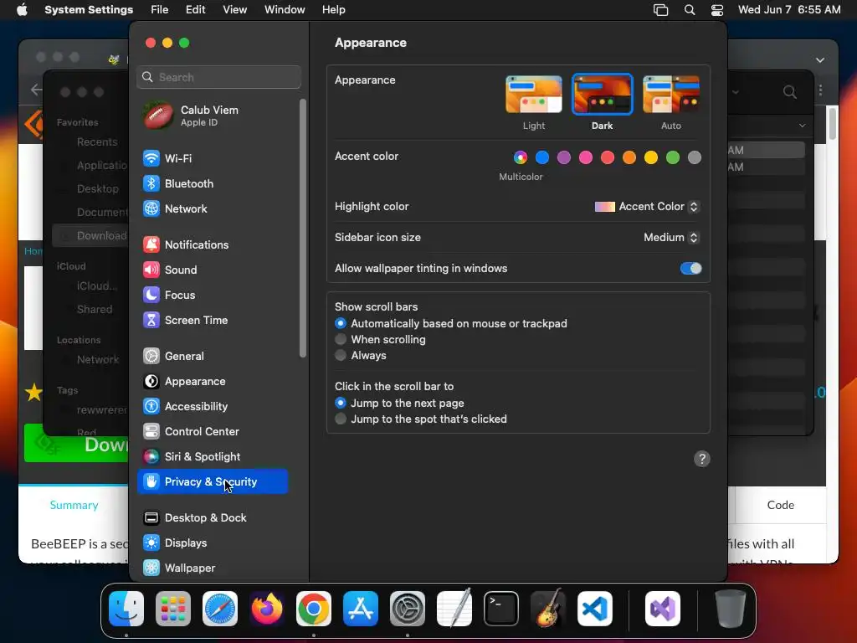Launch Finder from the Dock

pos(126,609)
